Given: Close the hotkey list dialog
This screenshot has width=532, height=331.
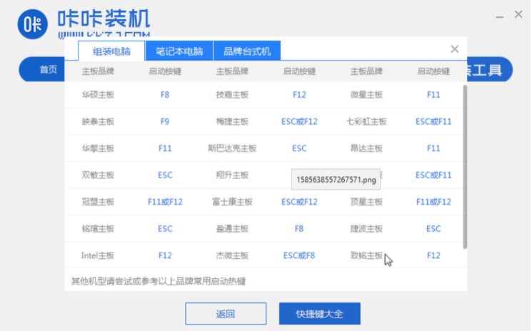Looking at the screenshot, I should tap(454, 49).
